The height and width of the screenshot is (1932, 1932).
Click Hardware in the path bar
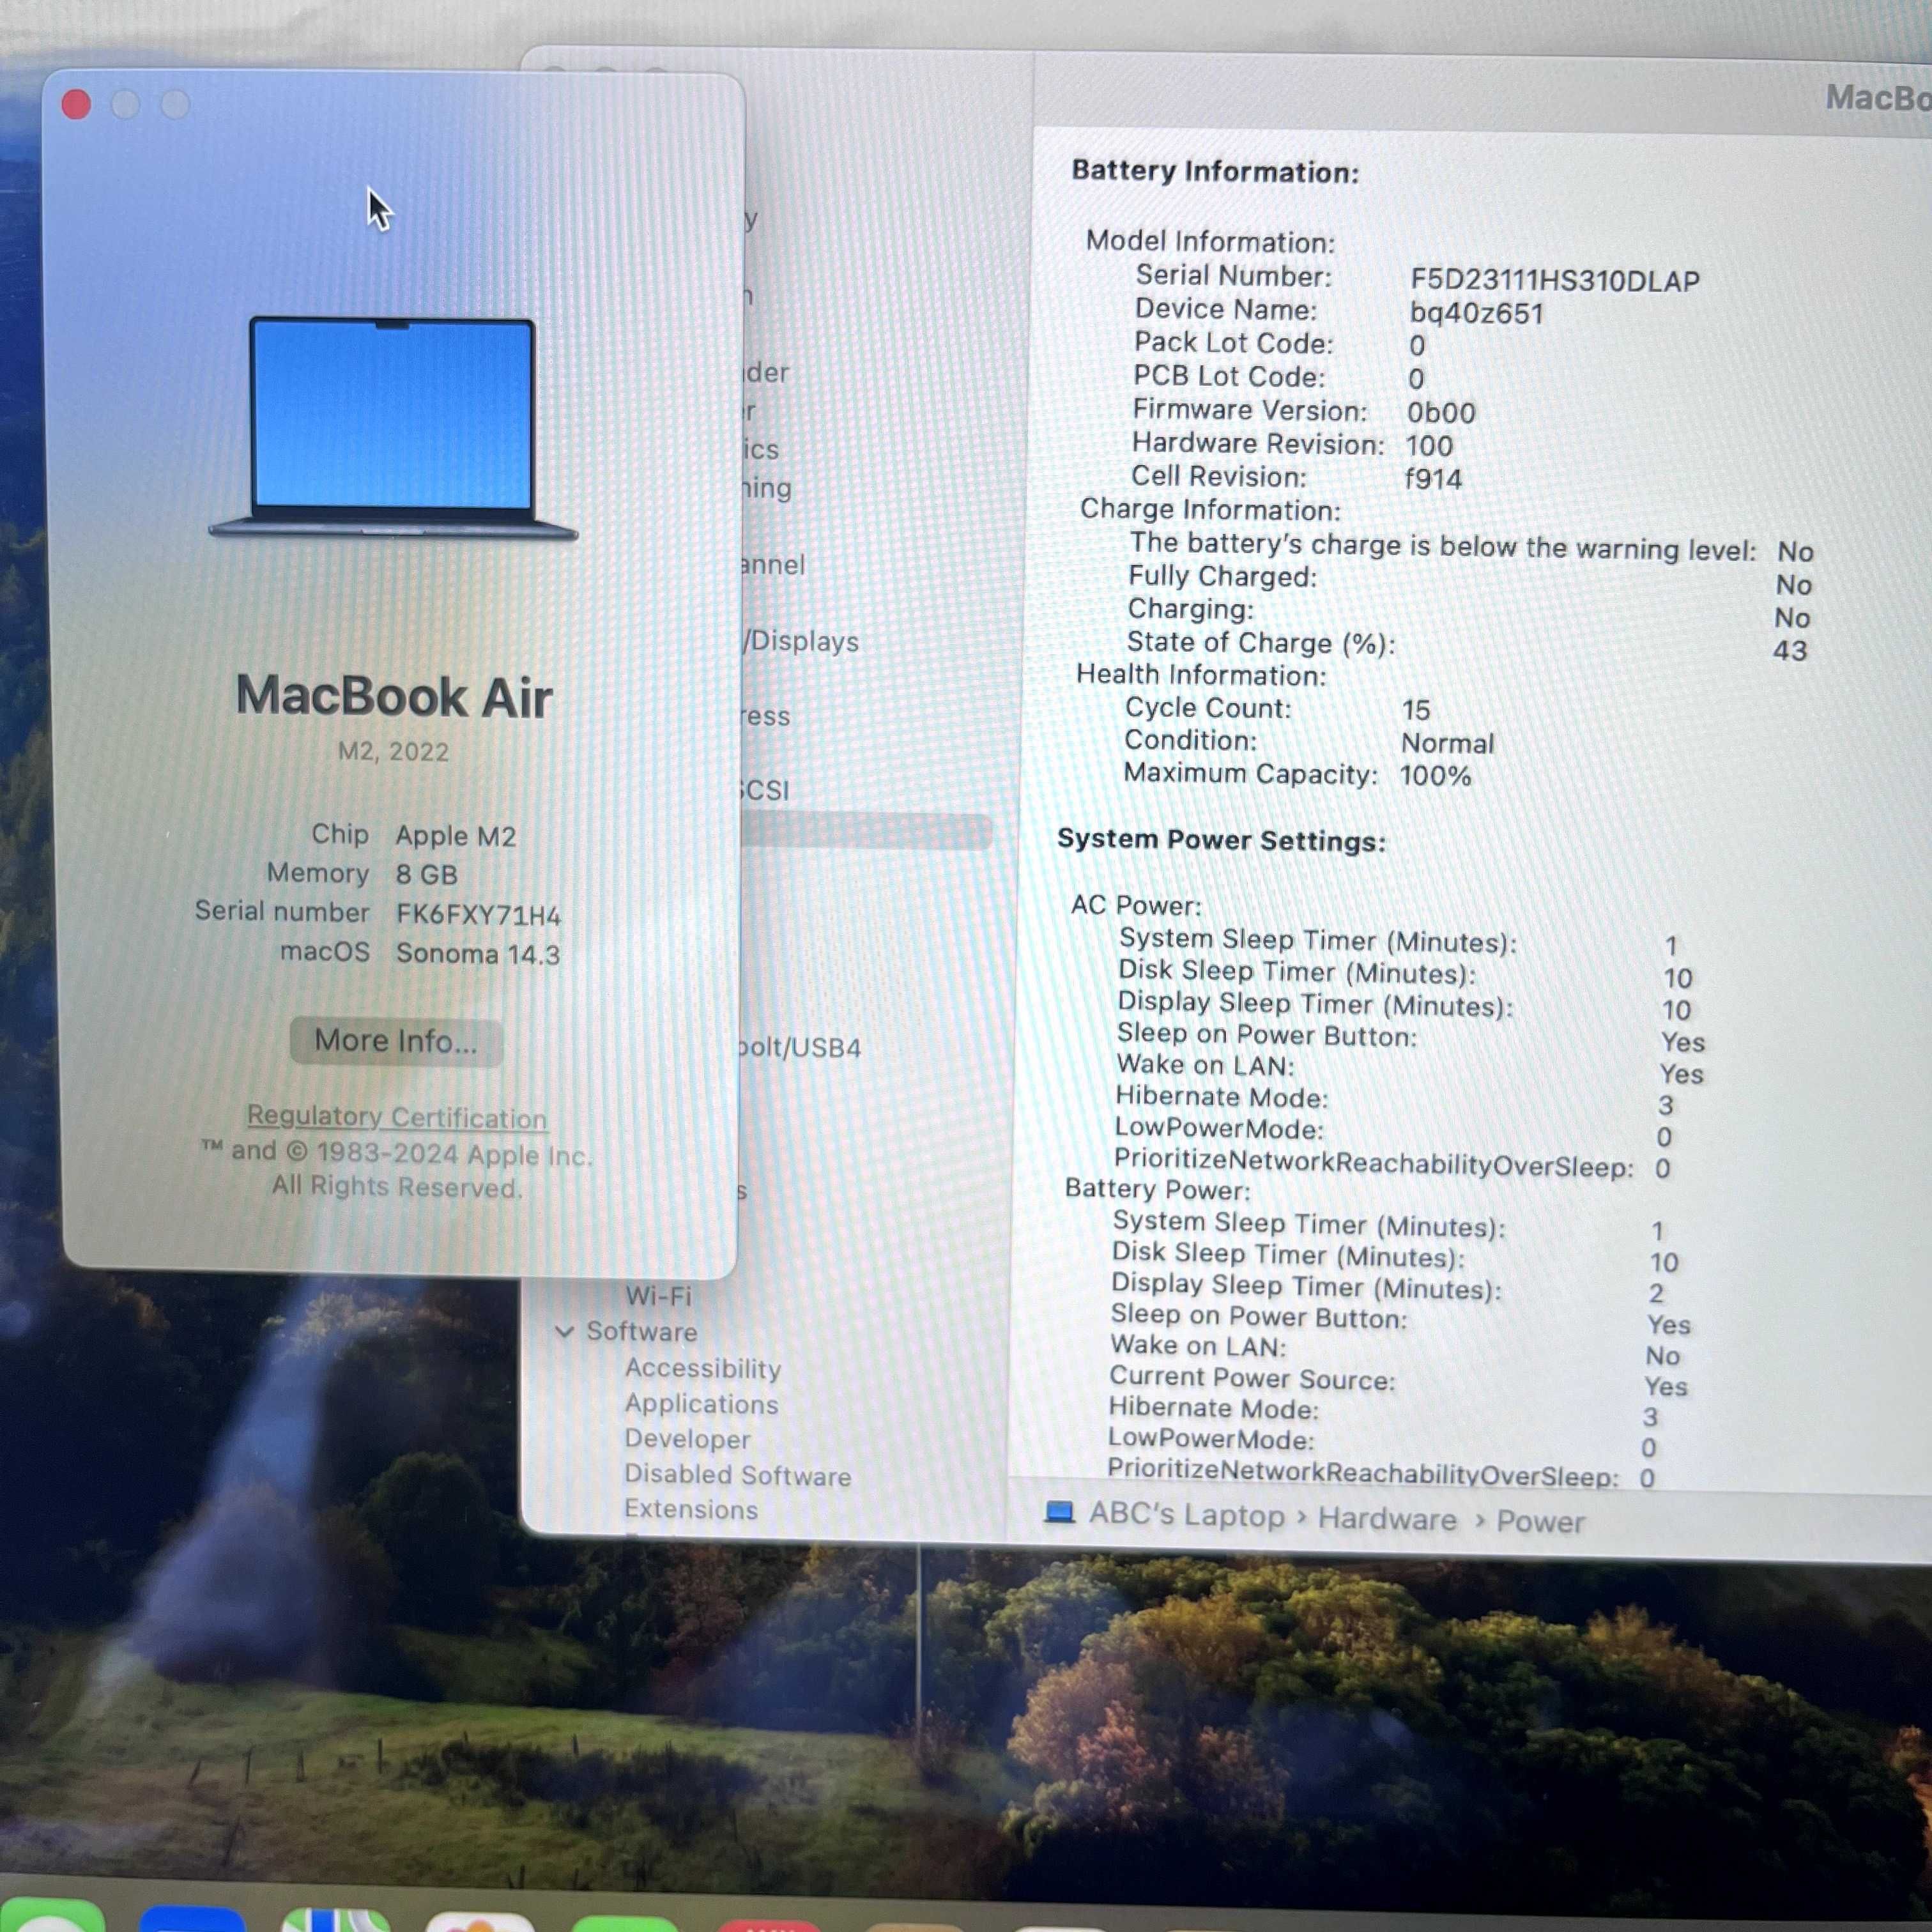1387,1519
